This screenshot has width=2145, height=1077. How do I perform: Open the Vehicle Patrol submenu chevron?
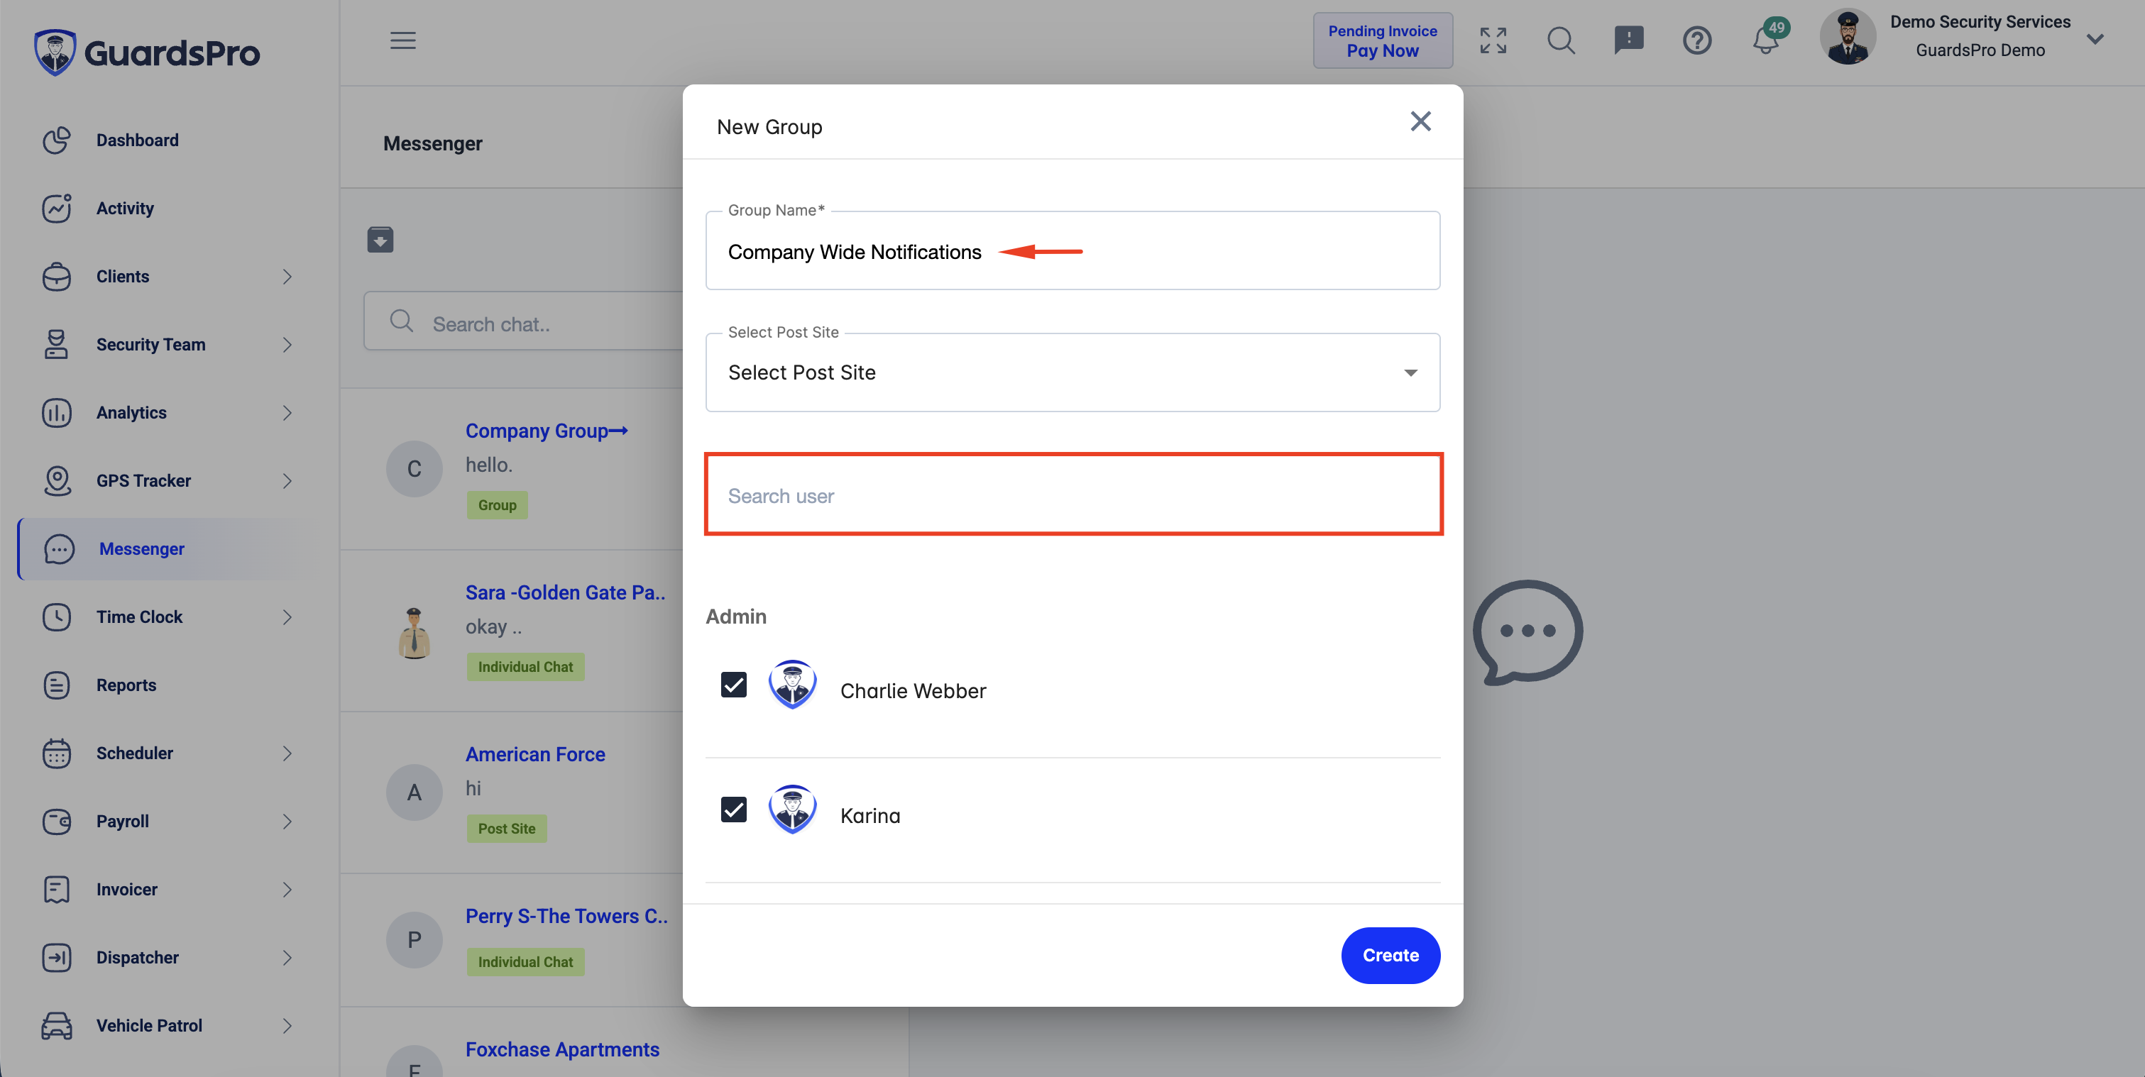click(x=287, y=1026)
